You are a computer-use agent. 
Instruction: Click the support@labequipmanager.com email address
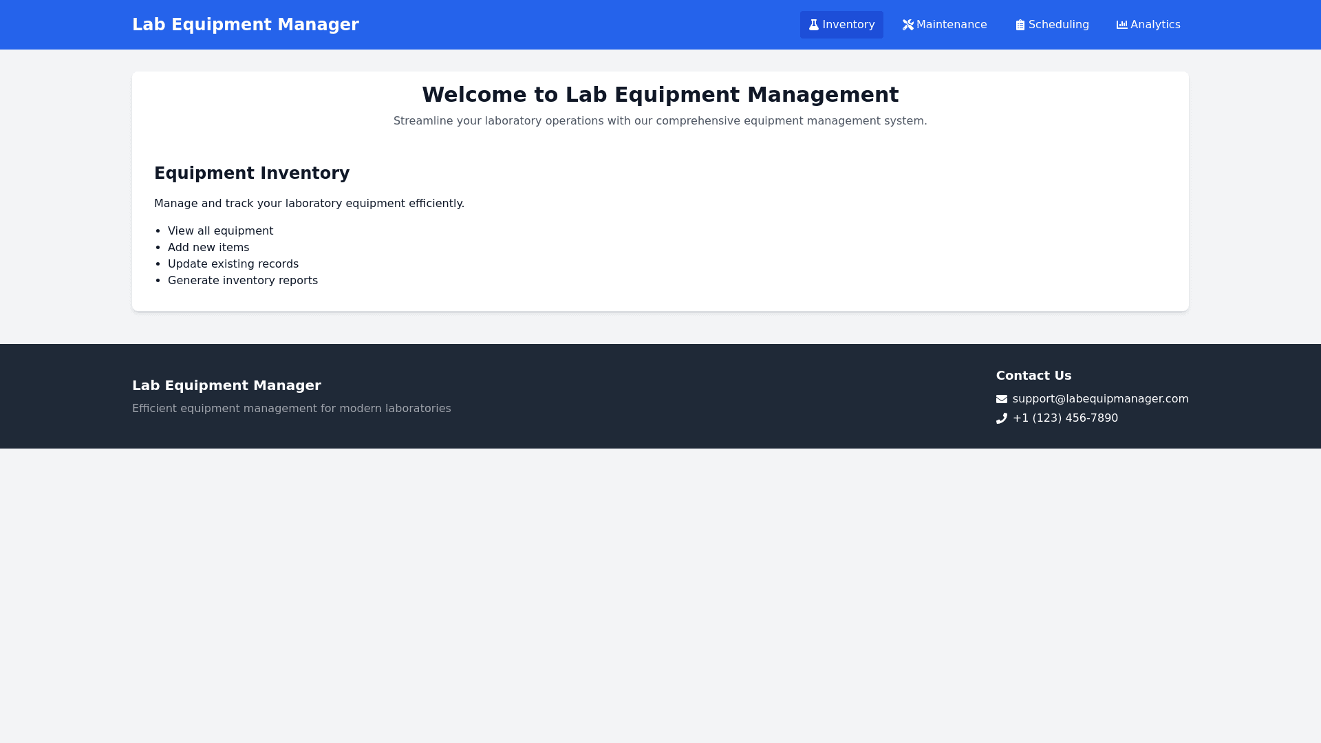tap(1100, 399)
